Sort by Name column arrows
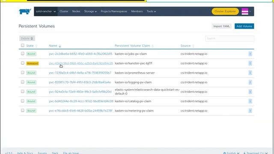274x154 pixels. 60,46
